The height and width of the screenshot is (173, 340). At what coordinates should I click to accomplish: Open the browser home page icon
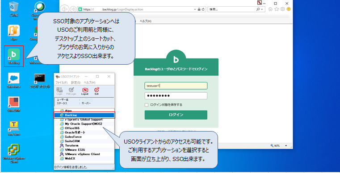270,9
